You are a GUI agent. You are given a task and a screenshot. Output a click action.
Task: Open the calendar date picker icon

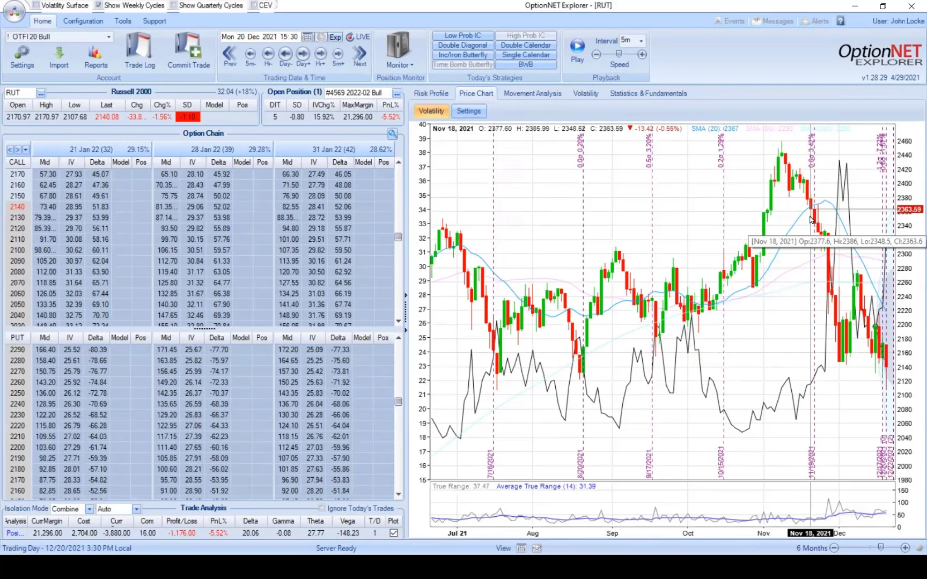(307, 37)
